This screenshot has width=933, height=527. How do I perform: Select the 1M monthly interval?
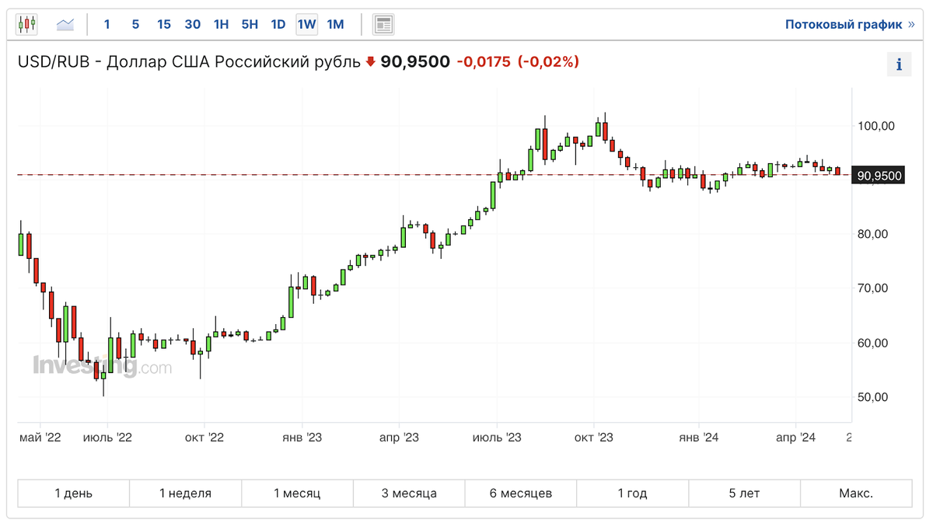335,24
